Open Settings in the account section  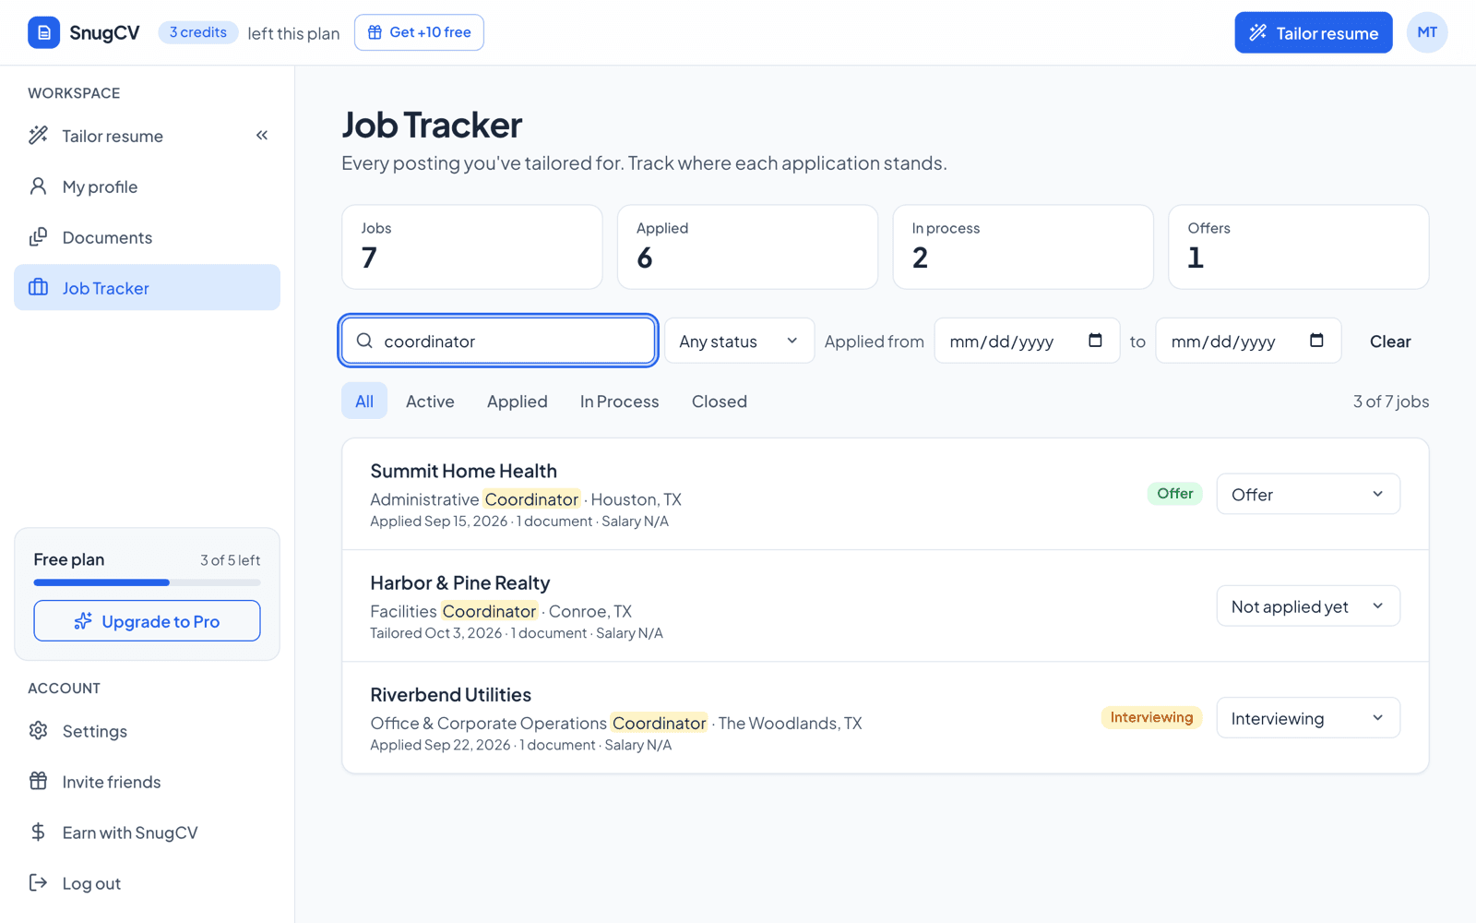click(147, 731)
